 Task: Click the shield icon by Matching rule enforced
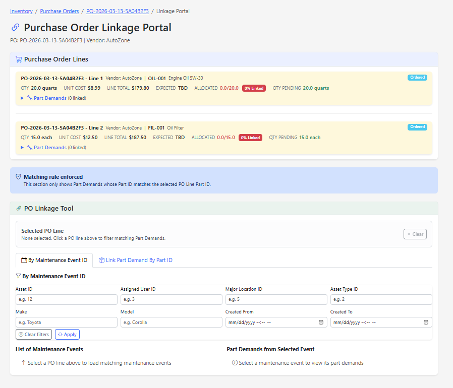18,177
